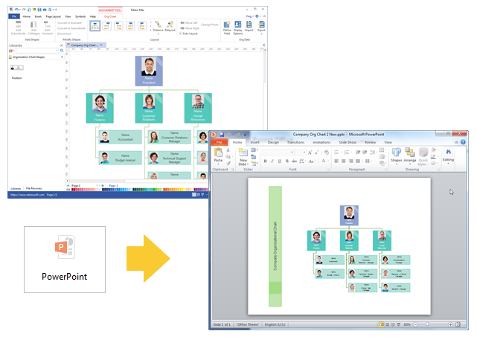Toggle Italic in PowerPoint Font group
This screenshot has height=337, width=477.
tap(272, 161)
